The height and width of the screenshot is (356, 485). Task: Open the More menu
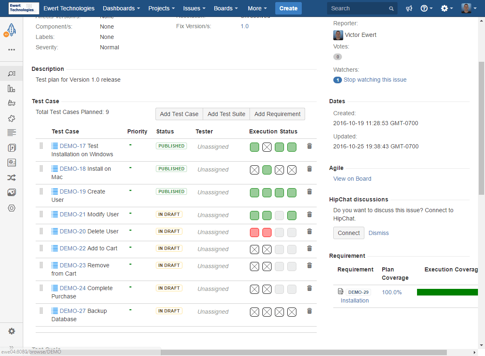click(257, 8)
